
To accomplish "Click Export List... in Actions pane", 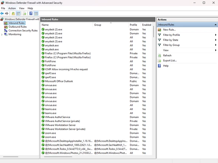I will pyautogui.click(x=170, y=61).
